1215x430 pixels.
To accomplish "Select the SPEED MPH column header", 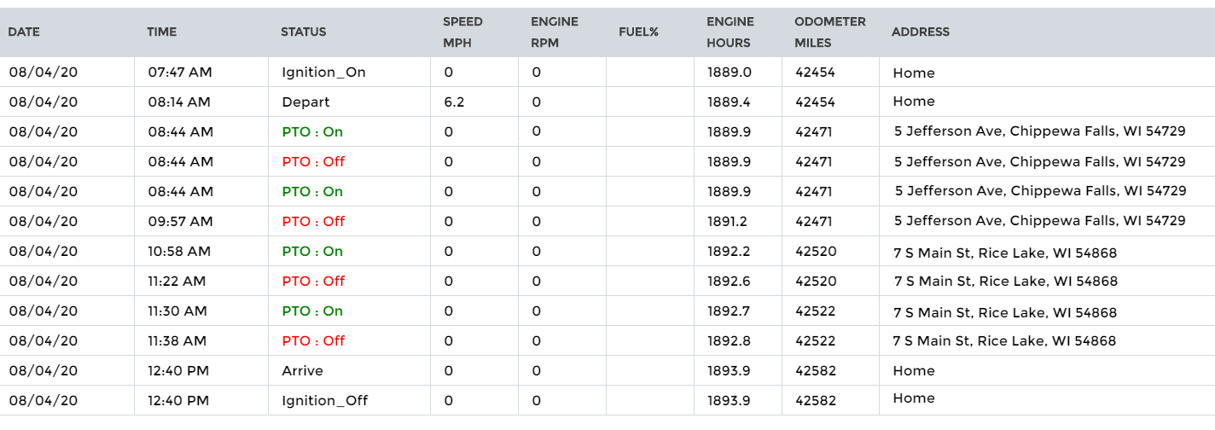I will coord(462,32).
